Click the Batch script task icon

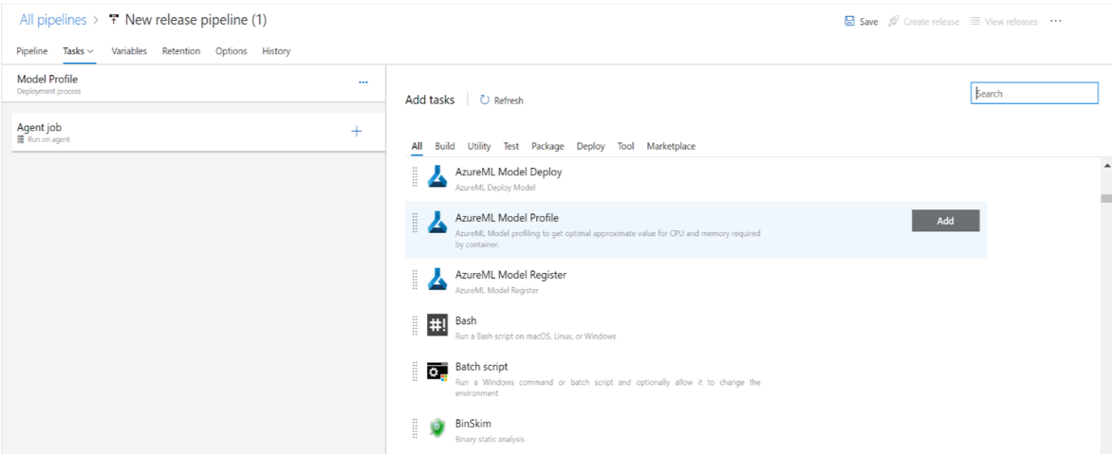[x=437, y=372]
